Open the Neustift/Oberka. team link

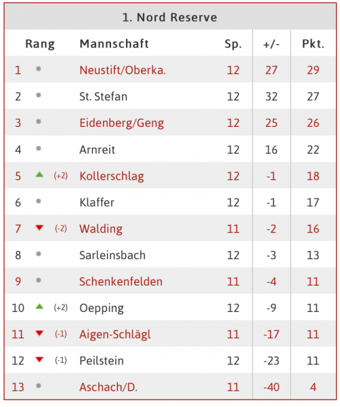click(123, 70)
